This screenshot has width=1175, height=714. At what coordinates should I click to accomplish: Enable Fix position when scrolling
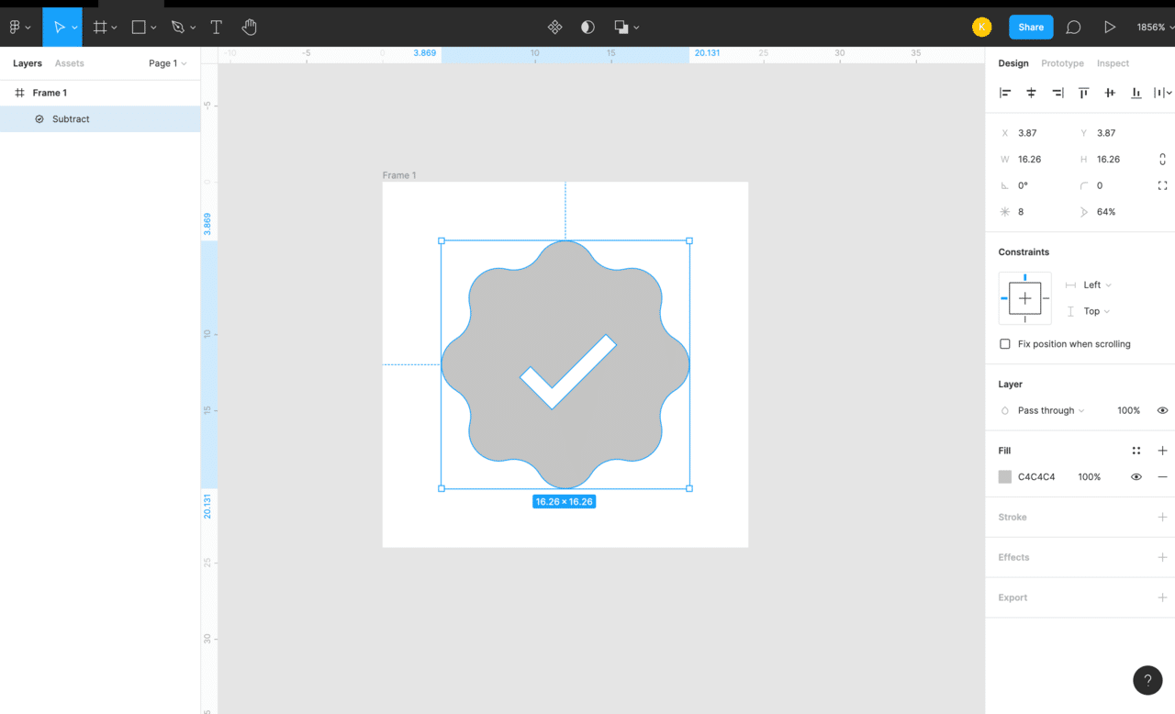coord(1004,344)
